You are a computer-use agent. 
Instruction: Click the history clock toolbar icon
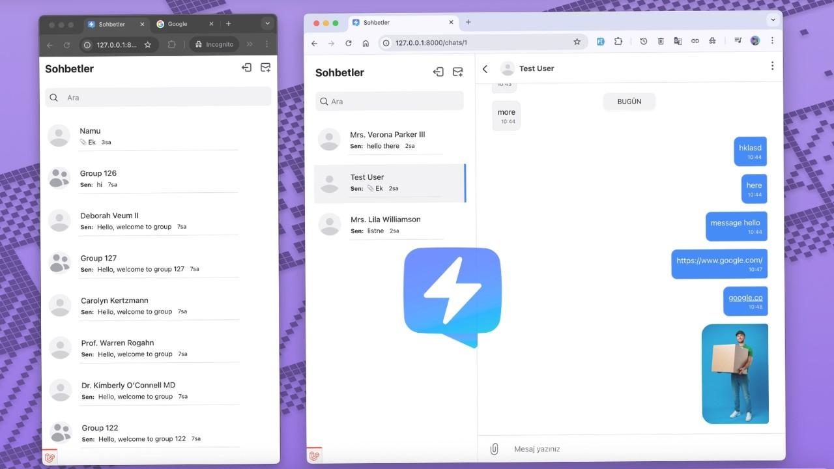[x=644, y=41]
